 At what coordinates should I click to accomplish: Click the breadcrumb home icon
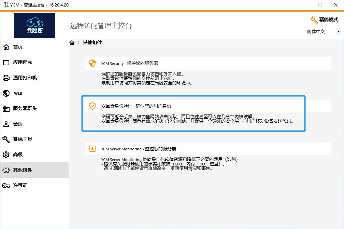coord(72,42)
